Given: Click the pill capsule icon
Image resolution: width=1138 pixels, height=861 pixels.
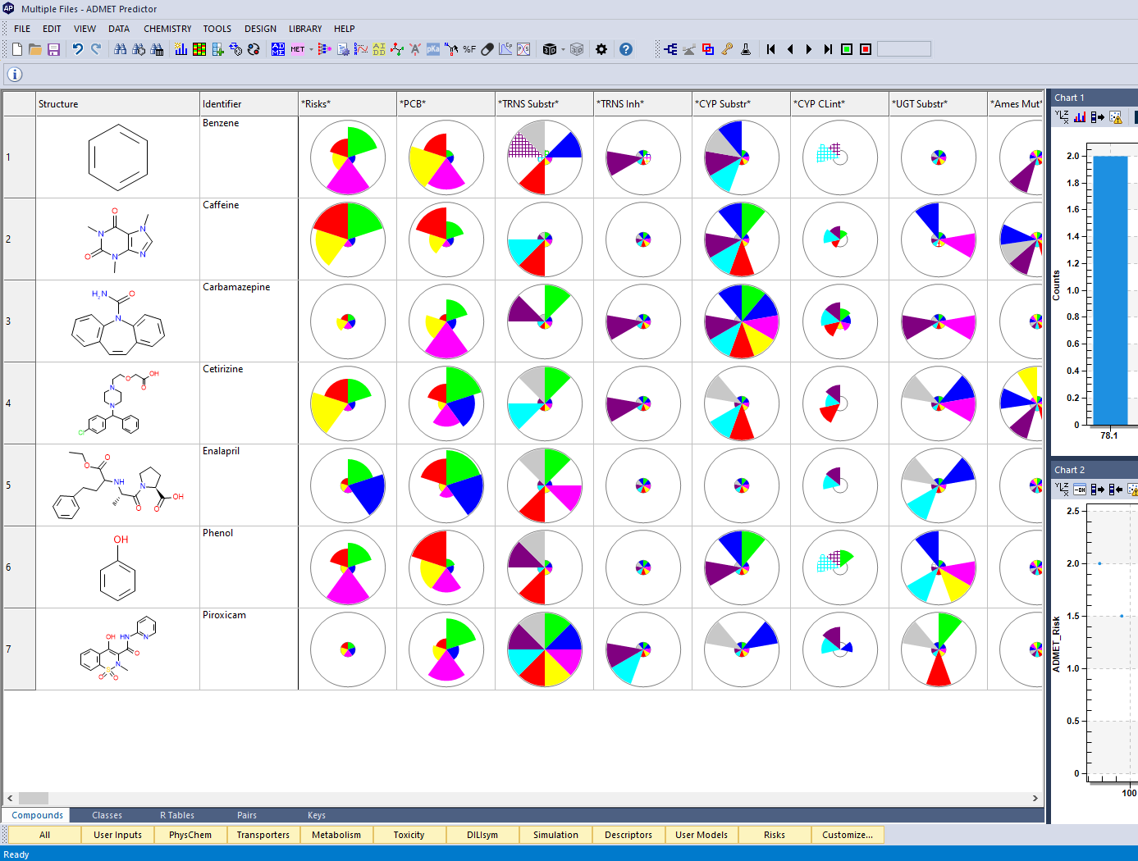Looking at the screenshot, I should click(x=487, y=49).
